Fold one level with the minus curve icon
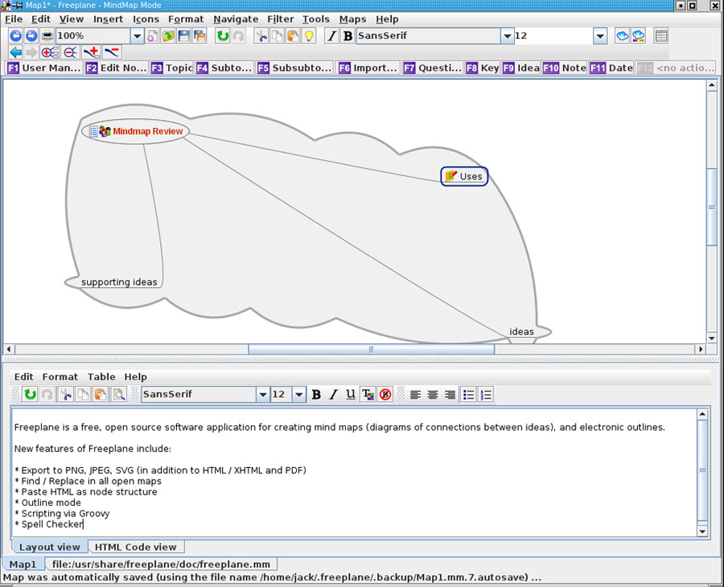The image size is (724, 587). pyautogui.click(x=112, y=52)
